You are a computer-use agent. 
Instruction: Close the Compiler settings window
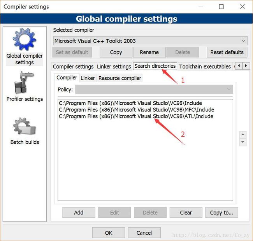pos(242,7)
